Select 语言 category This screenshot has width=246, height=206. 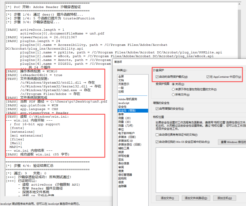(121, 182)
